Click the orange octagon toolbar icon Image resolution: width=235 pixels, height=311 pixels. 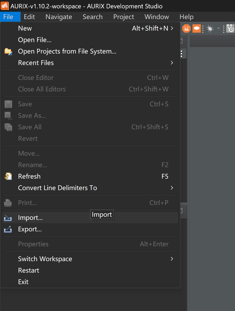tap(186, 28)
